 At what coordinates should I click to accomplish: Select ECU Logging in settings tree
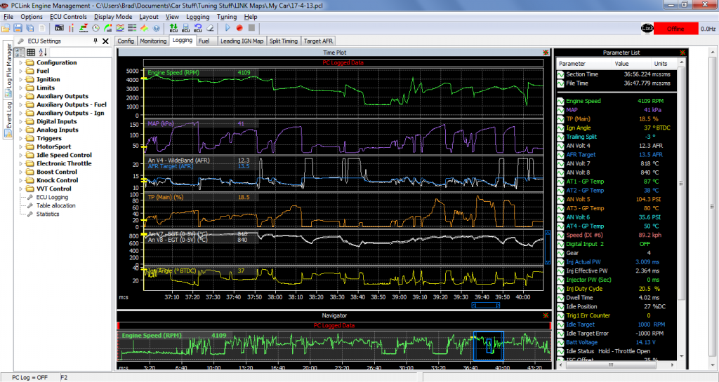(53, 197)
